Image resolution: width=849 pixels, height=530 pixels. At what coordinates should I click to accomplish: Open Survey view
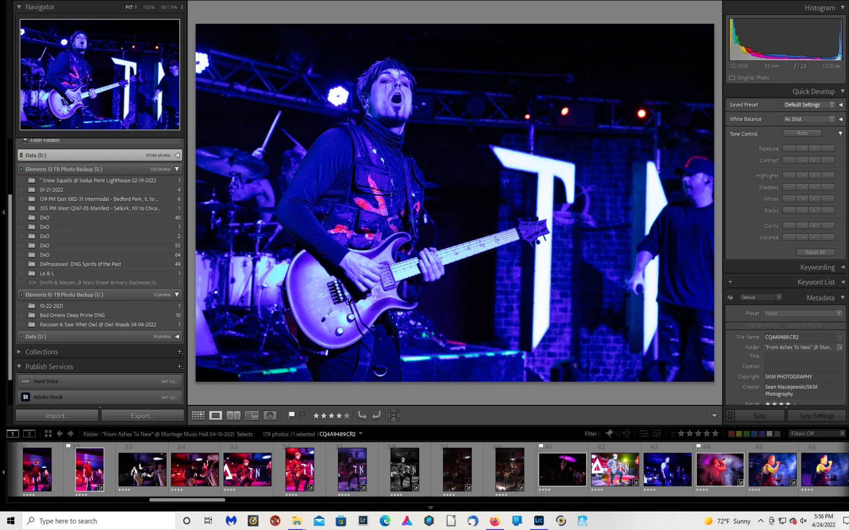click(252, 415)
